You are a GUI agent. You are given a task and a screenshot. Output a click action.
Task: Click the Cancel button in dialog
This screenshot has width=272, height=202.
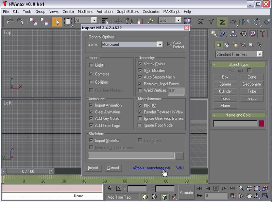click(113, 168)
